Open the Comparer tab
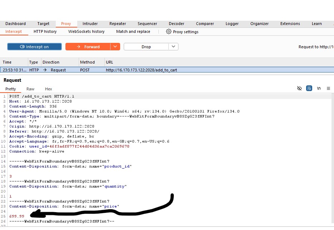Screen dimensions: 334x230 point(205,24)
